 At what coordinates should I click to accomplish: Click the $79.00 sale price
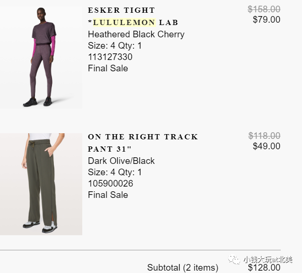tap(267, 20)
